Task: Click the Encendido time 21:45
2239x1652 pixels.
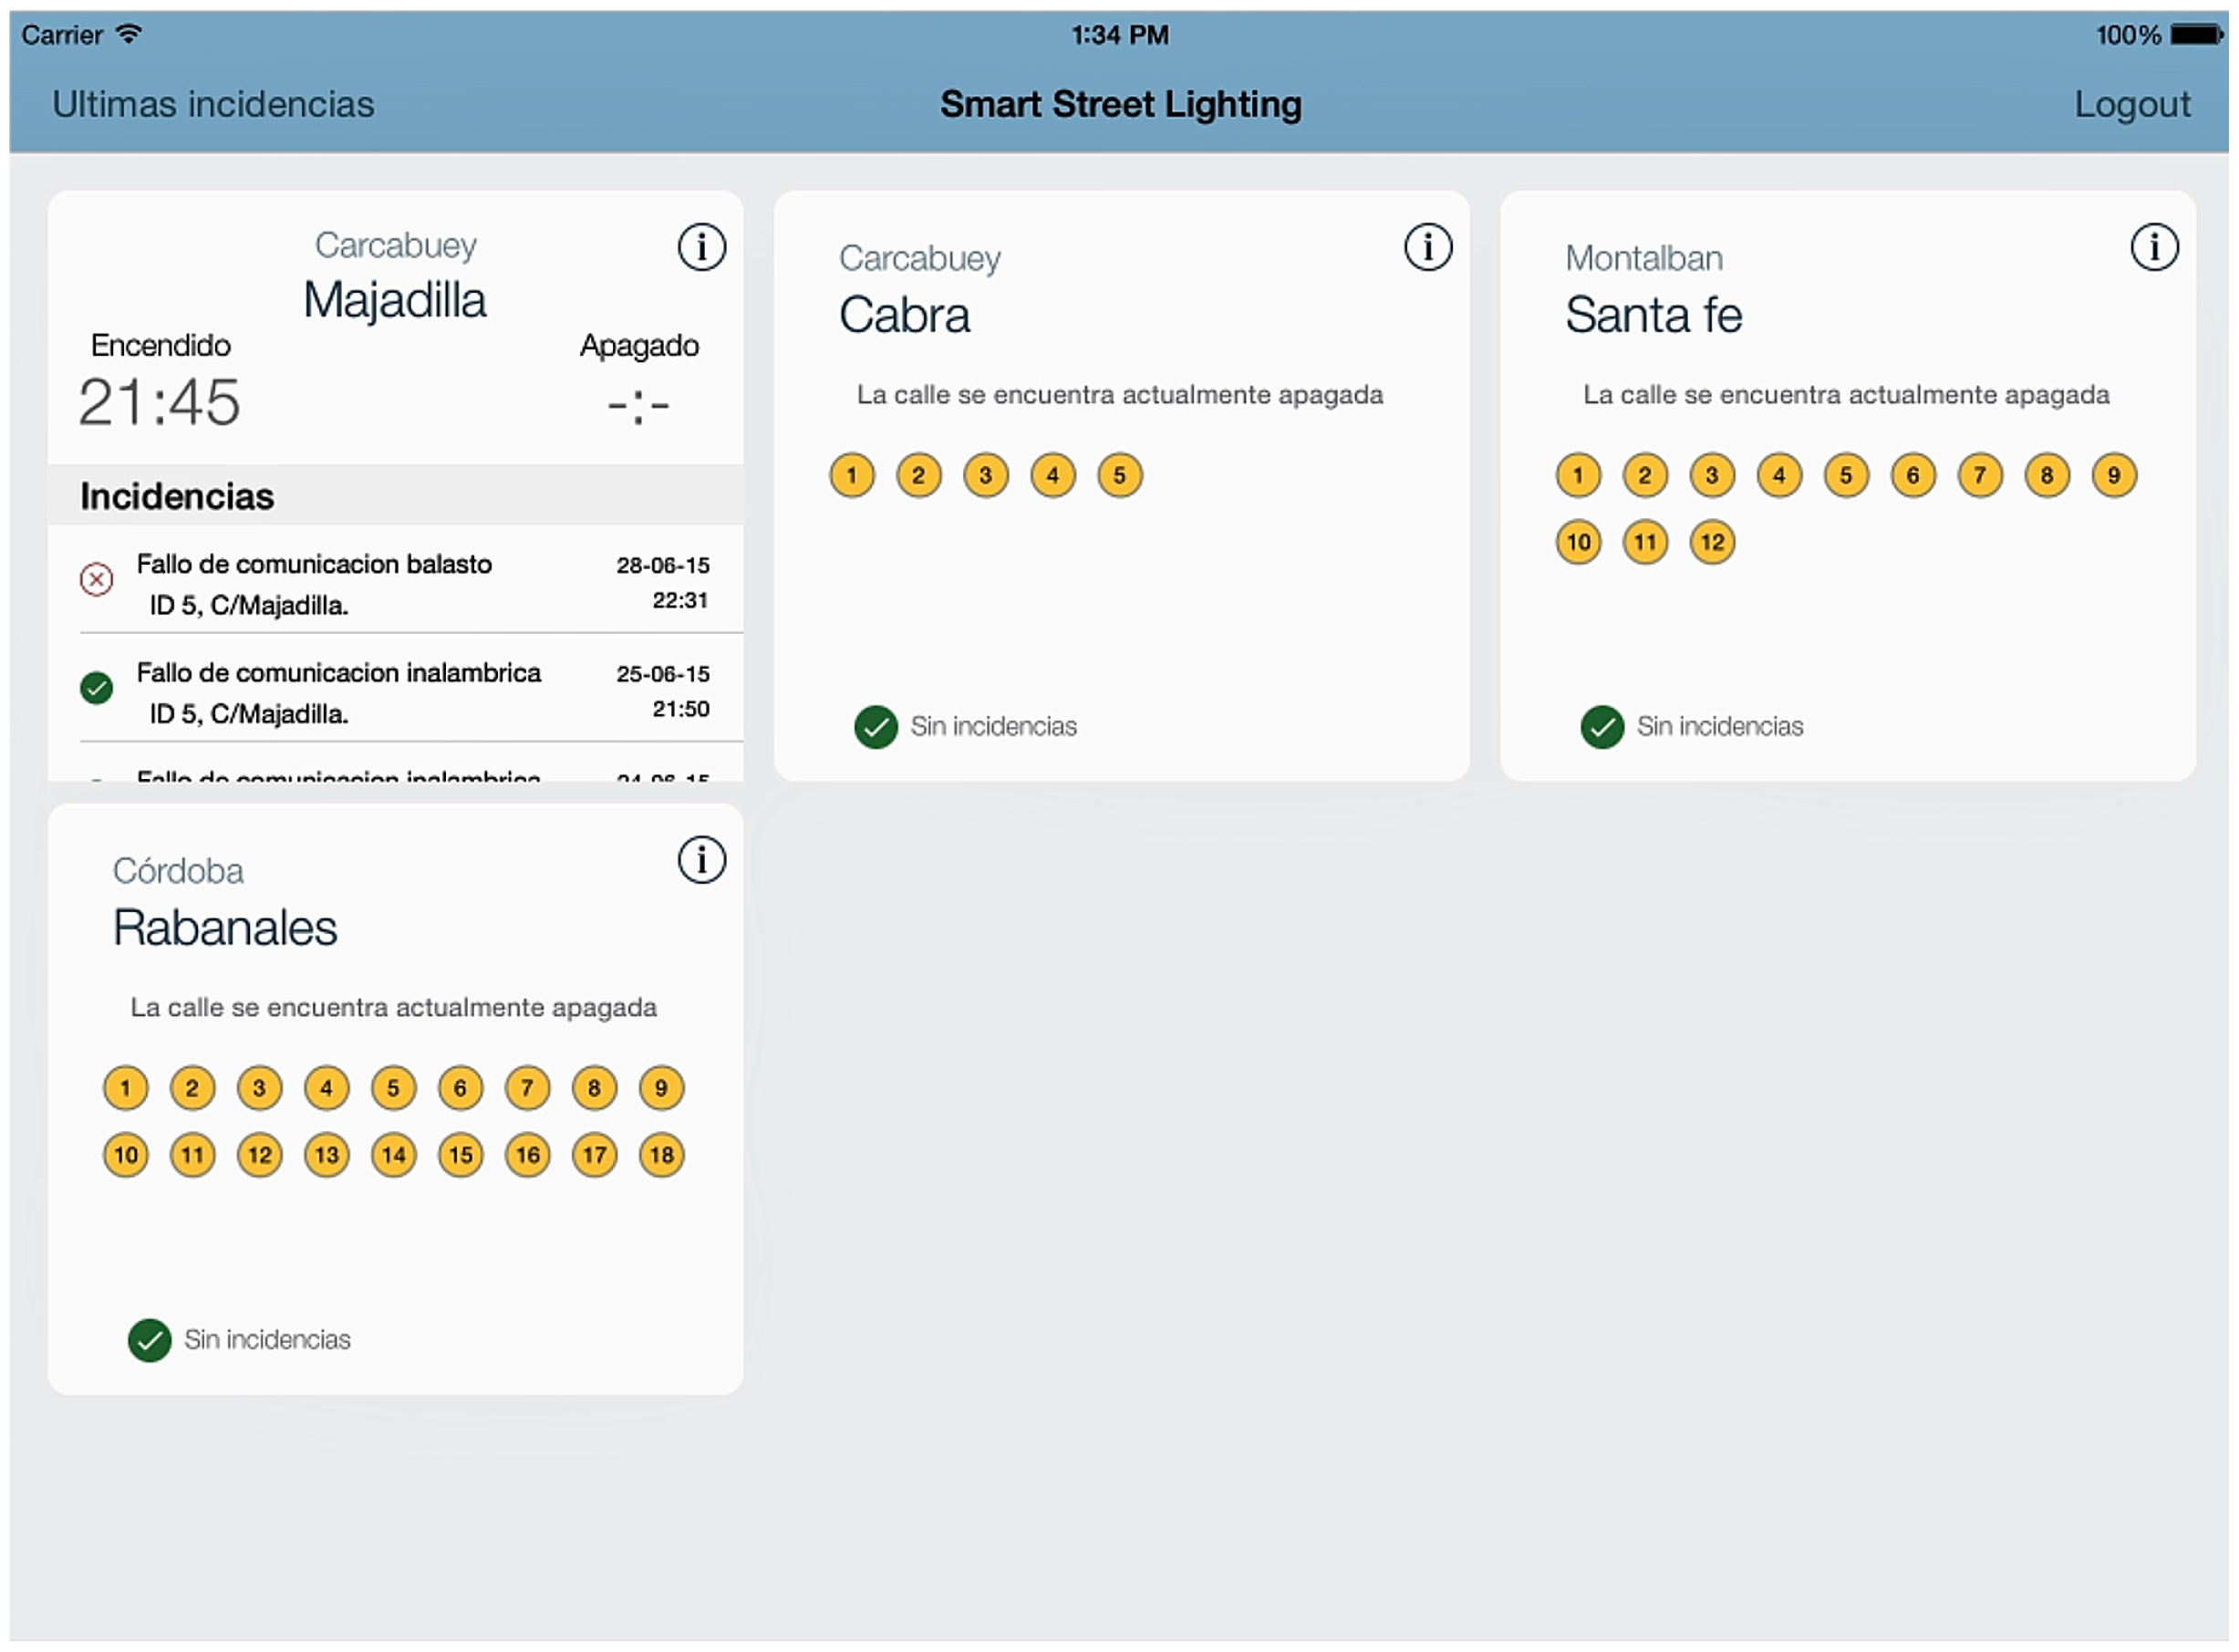Action: coord(160,403)
